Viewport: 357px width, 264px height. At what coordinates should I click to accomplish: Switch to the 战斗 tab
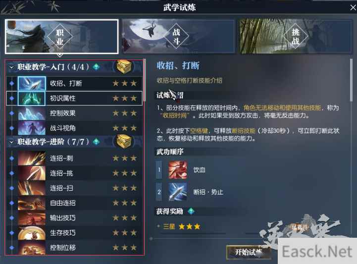click(x=178, y=37)
